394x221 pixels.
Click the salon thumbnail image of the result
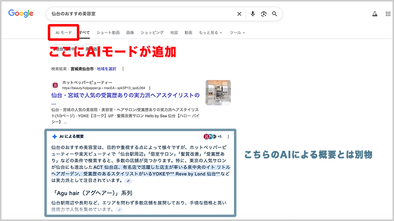coord(218,92)
